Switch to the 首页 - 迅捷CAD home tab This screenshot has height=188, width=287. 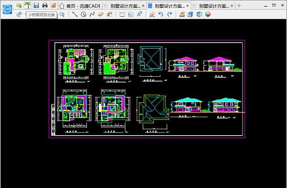click(79, 6)
